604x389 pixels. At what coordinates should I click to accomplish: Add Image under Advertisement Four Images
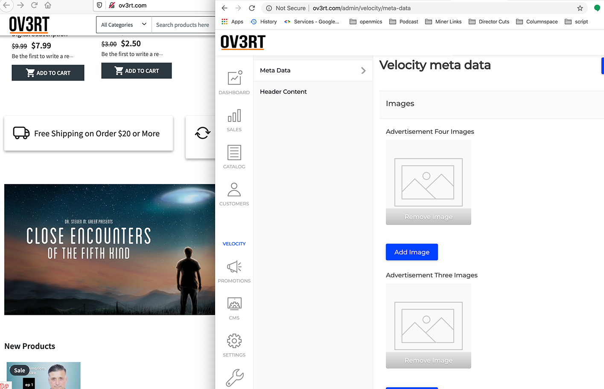tap(412, 252)
